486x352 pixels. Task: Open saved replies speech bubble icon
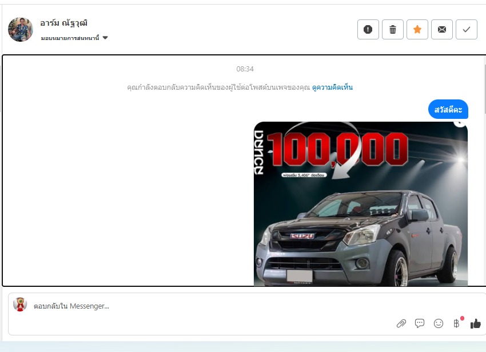[420, 323]
